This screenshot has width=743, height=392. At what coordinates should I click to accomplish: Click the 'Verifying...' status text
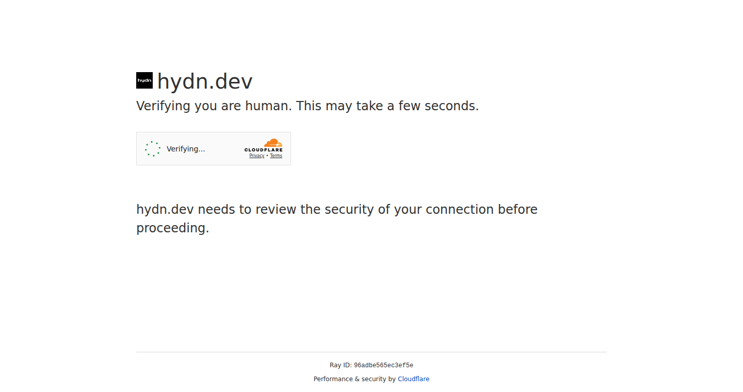tap(186, 149)
